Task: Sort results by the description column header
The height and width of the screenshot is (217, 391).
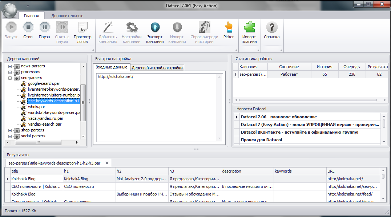Action: click(247, 171)
